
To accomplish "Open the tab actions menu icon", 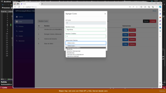I will (18, 4).
